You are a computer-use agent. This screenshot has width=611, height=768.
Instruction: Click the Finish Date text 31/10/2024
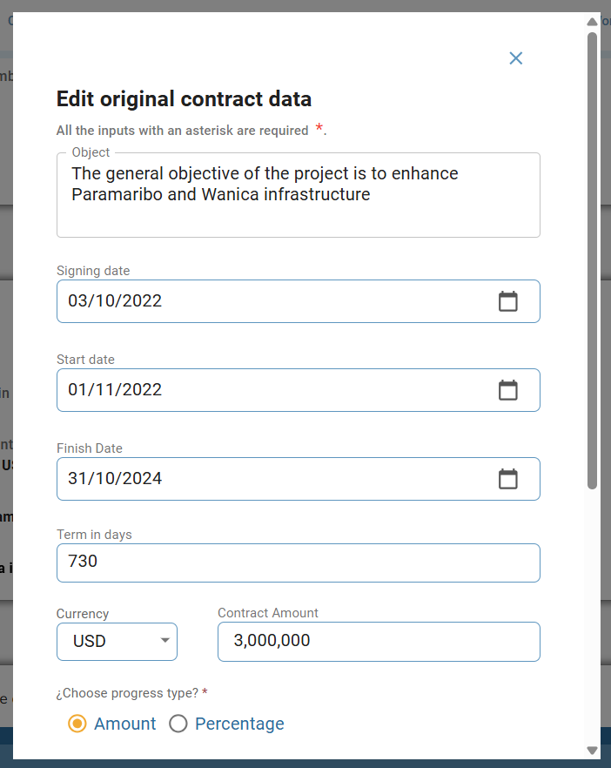[115, 479]
